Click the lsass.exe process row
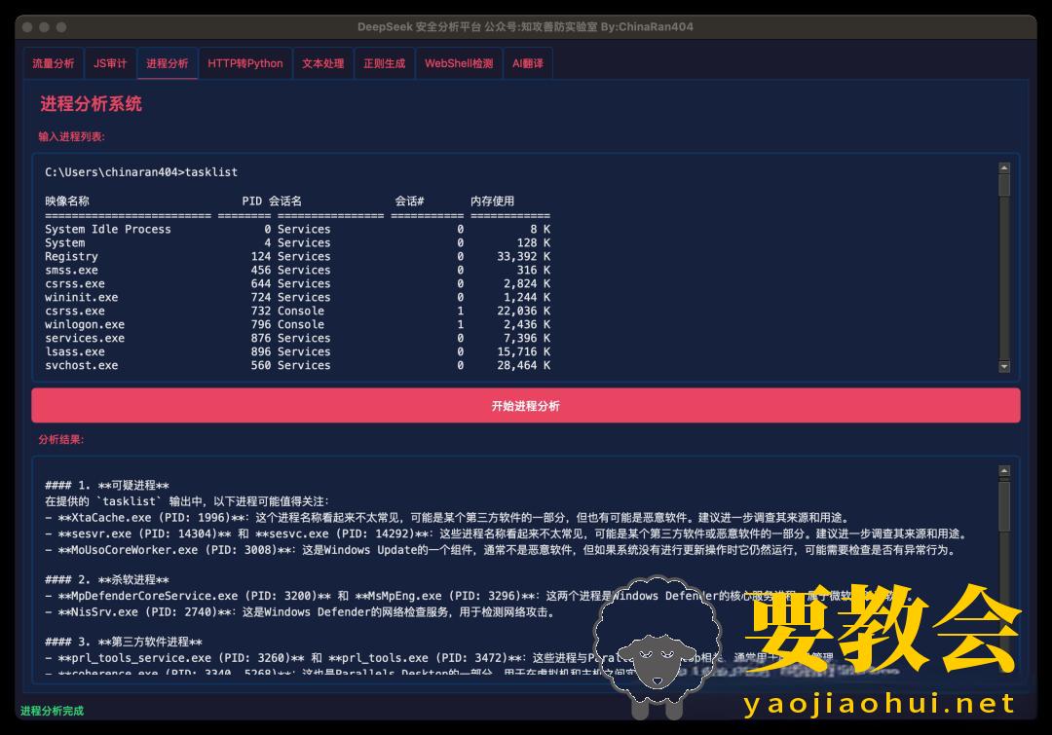 tap(298, 351)
